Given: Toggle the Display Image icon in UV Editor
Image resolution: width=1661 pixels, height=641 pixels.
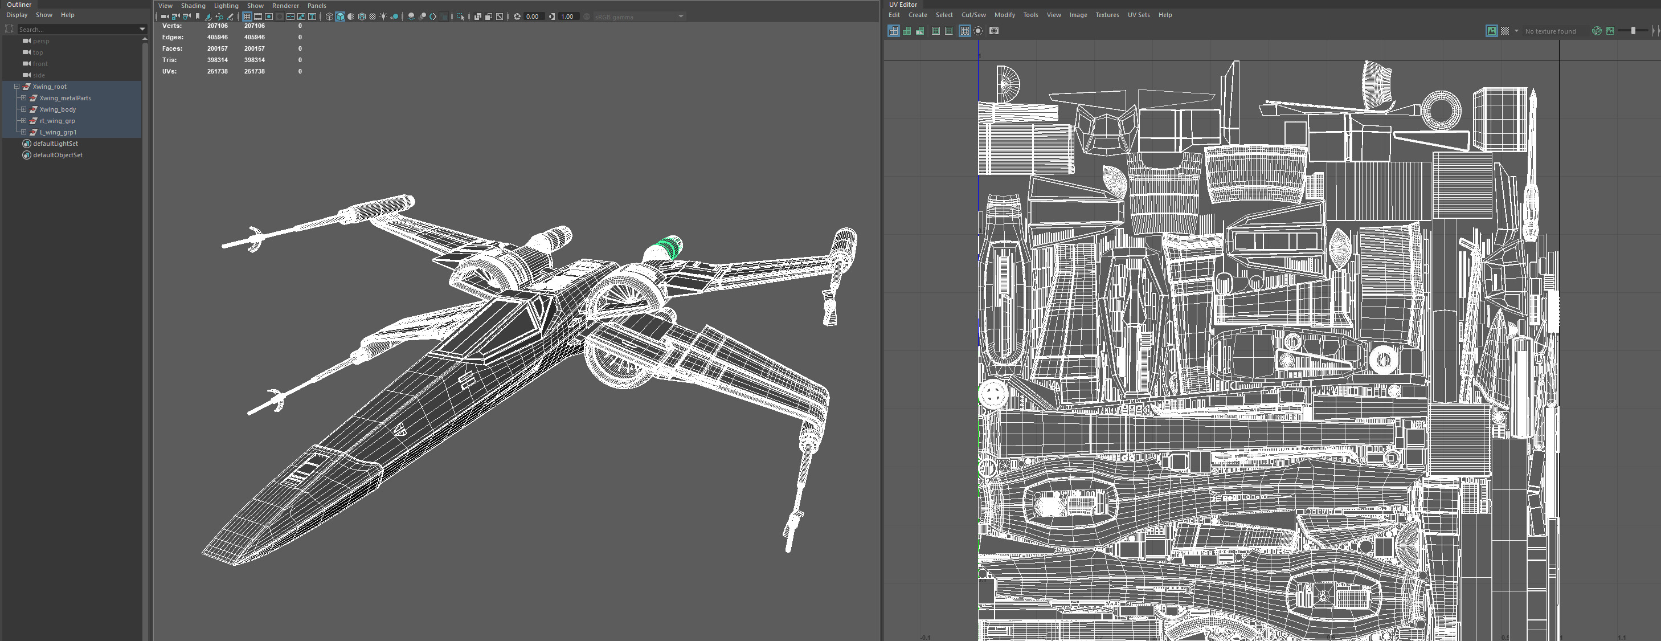Looking at the screenshot, I should click(1491, 31).
